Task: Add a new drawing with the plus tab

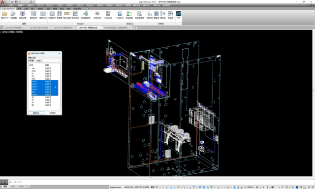Action: pyautogui.click(x=135, y=28)
